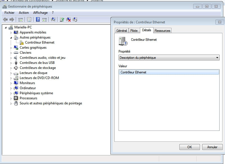Screen dimensions: 225x164
Task: Click the back arrow toolbar icon
Action: (5, 19)
